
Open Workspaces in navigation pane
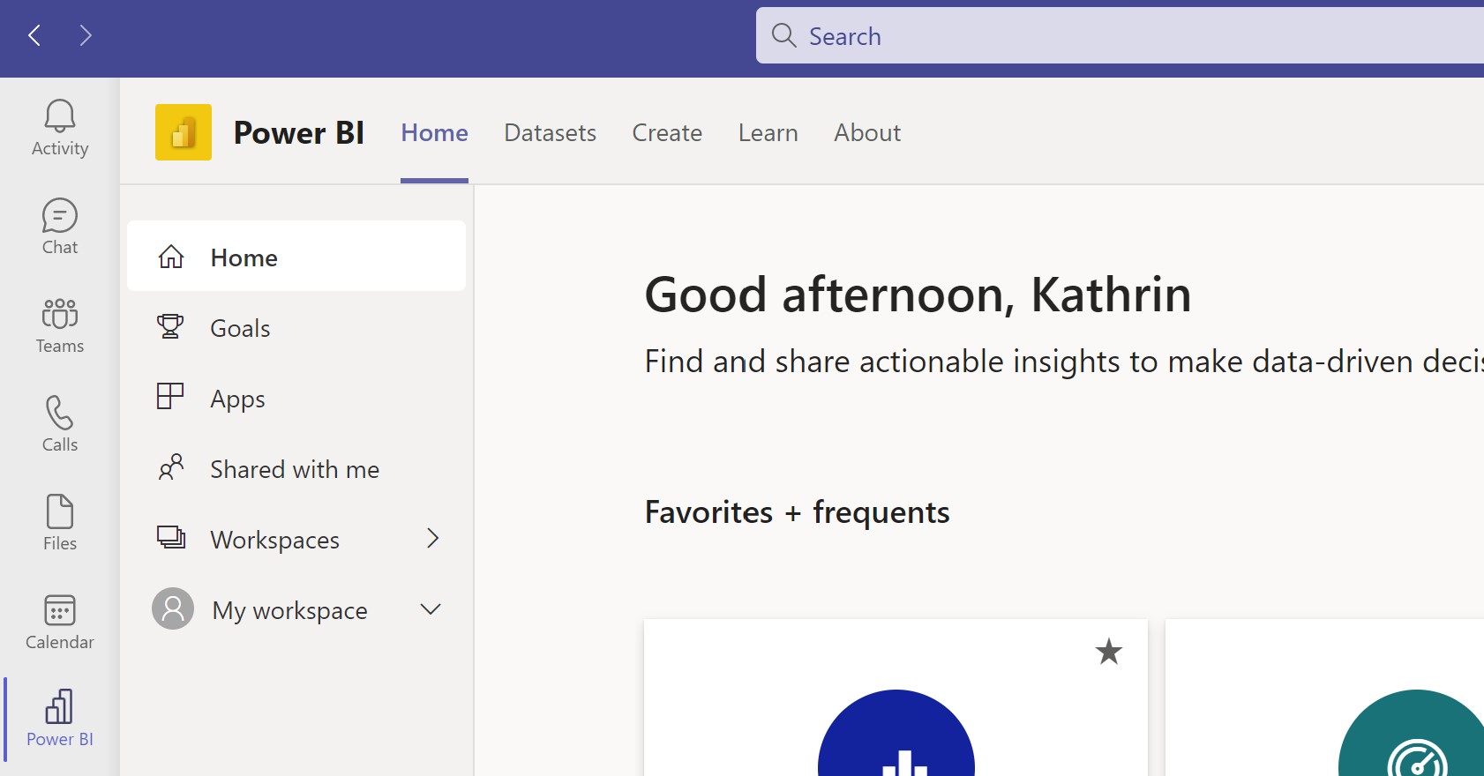click(296, 540)
